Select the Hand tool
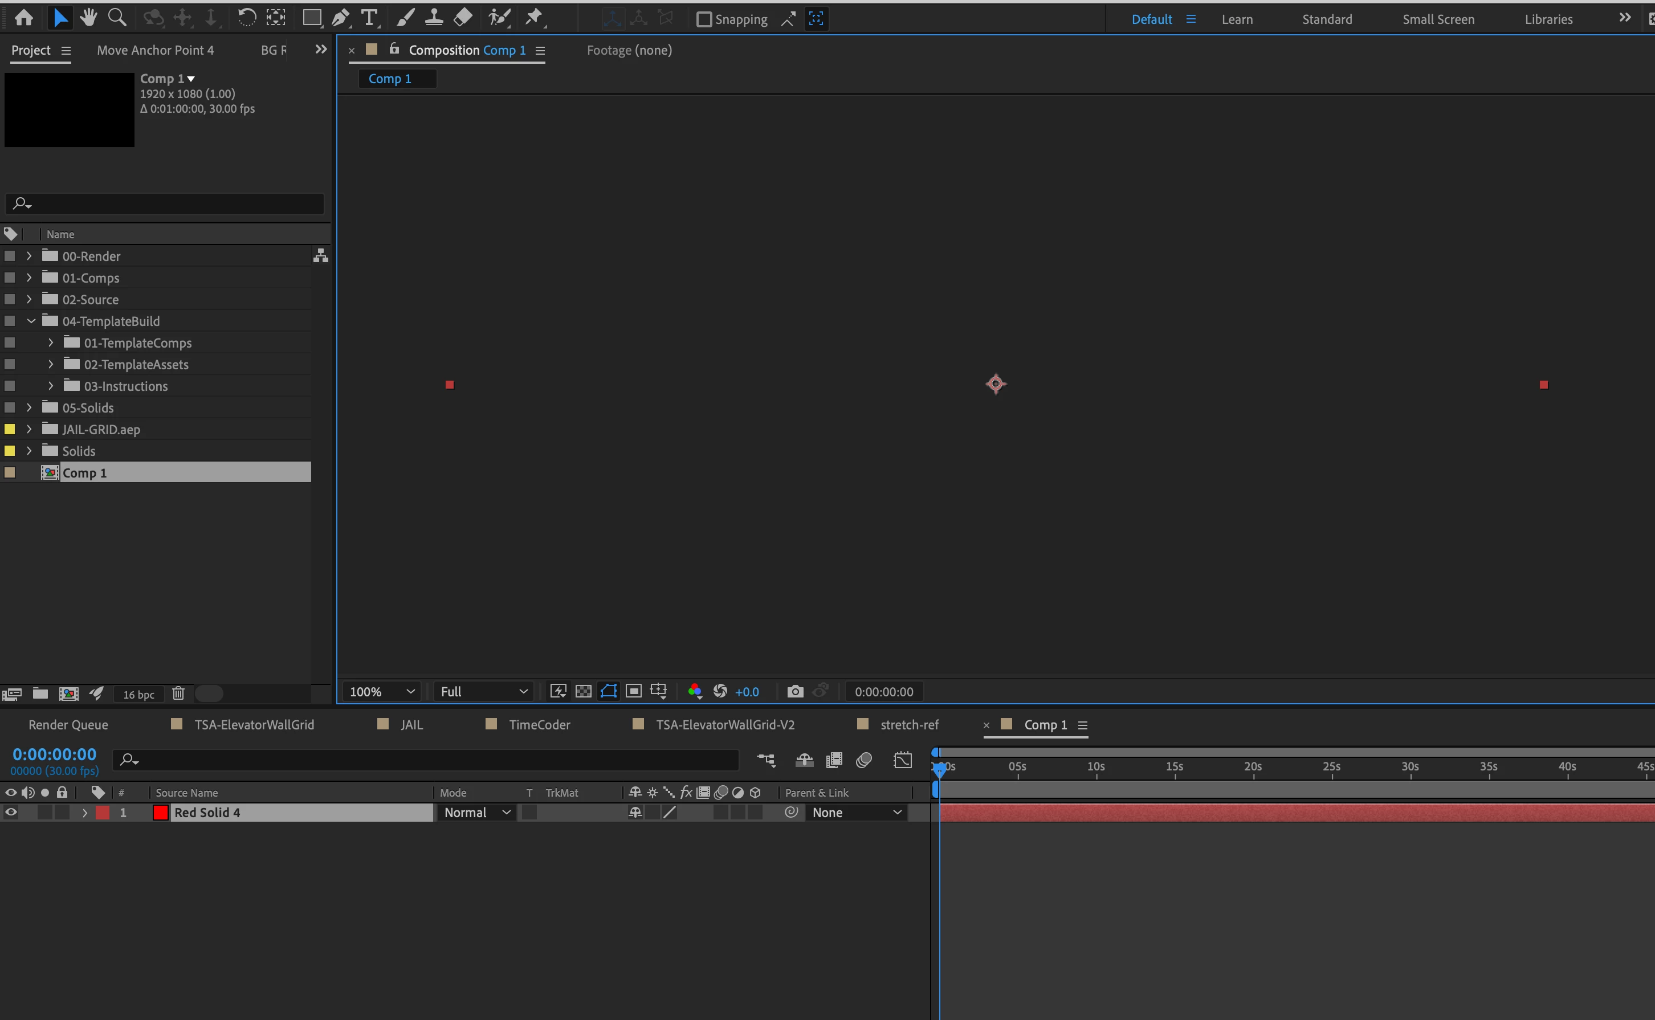Screen dimensions: 1655x1020 88,18
